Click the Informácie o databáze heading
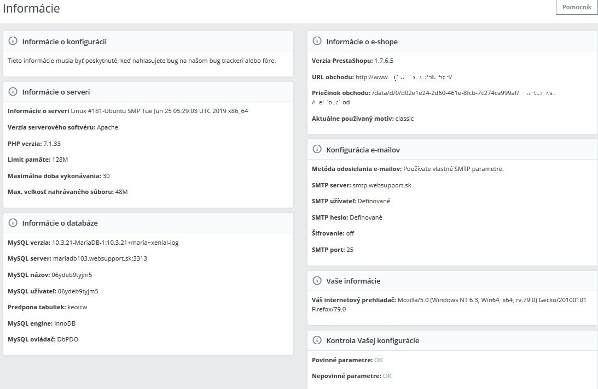The image size is (598, 389). point(60,223)
